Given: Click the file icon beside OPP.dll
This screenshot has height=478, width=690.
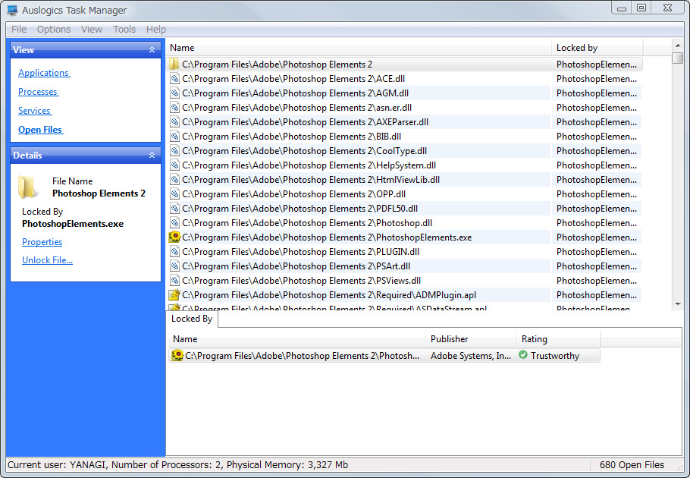Looking at the screenshot, I should click(x=174, y=194).
